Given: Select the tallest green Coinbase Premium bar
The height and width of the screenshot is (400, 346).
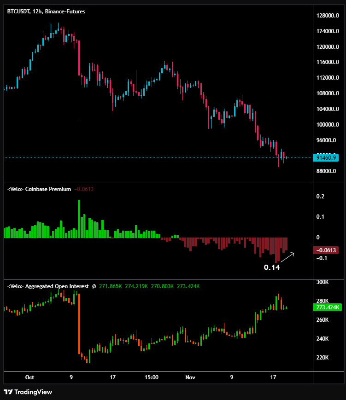Looking at the screenshot, I should (79, 218).
